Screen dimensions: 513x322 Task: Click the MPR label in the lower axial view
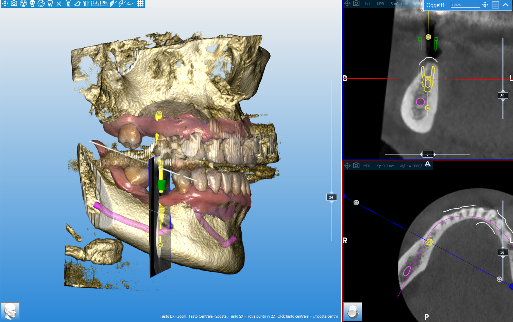point(367,166)
